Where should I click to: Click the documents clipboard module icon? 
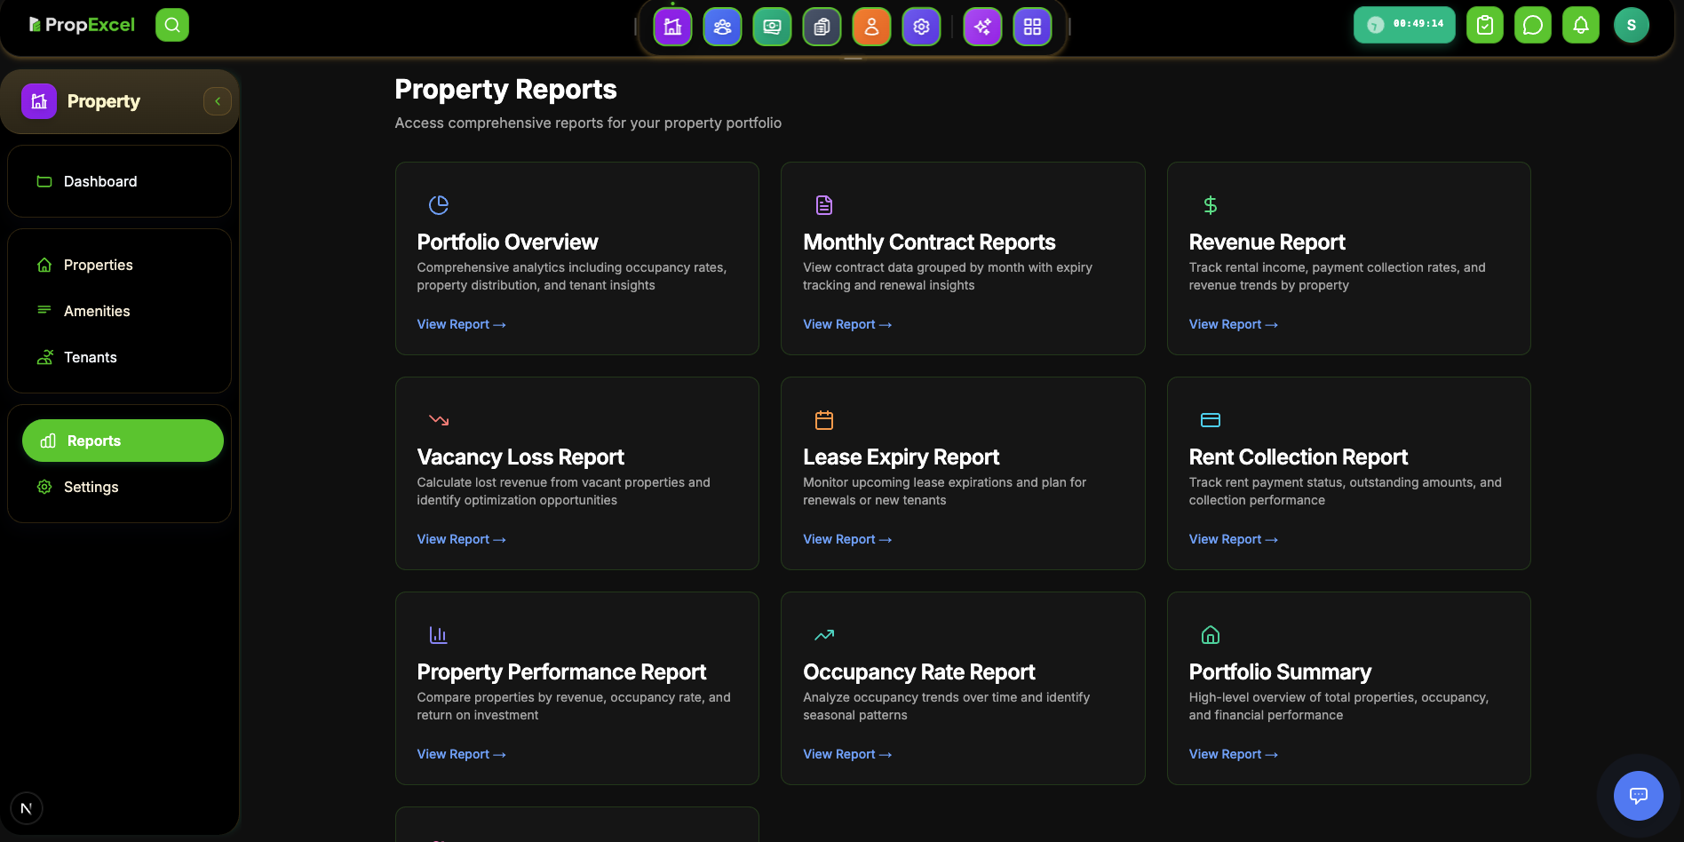822,26
